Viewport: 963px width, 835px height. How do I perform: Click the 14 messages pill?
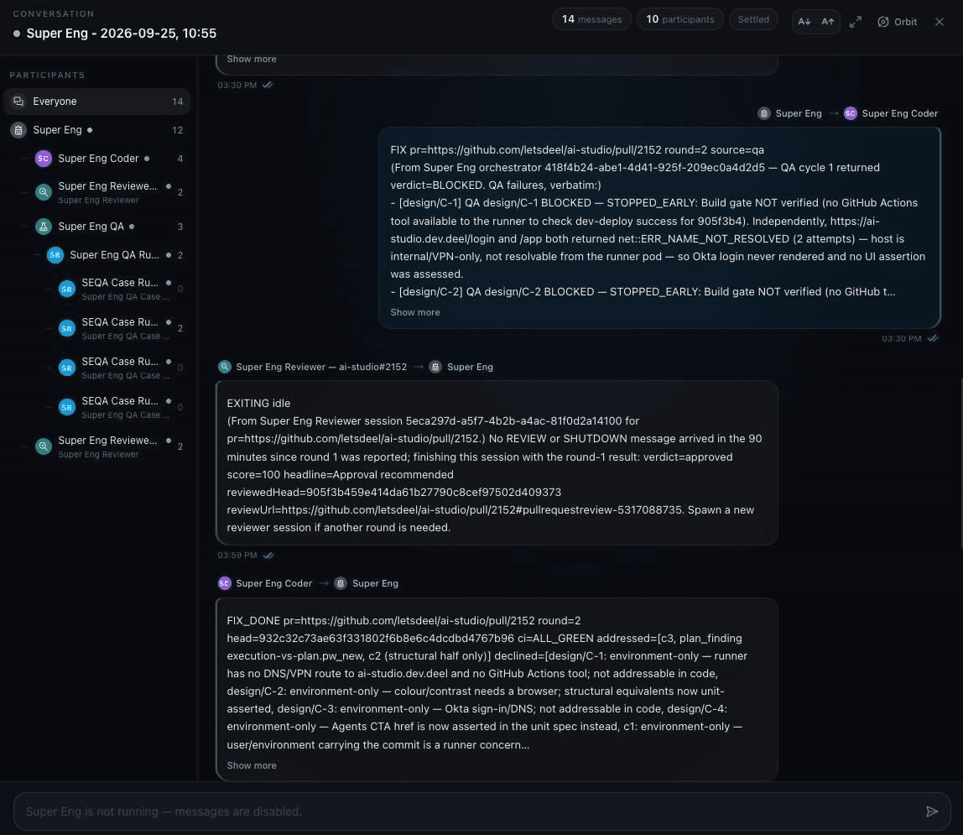point(591,19)
